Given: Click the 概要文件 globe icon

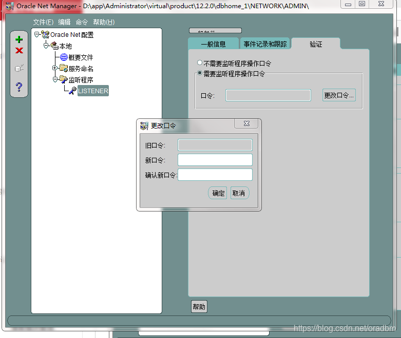Looking at the screenshot, I should 64,57.
